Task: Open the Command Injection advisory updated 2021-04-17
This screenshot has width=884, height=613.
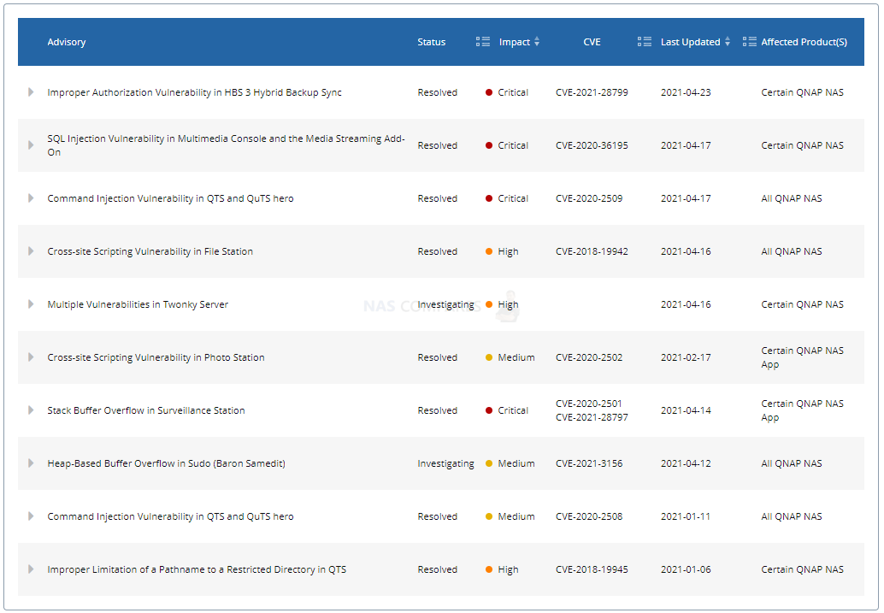Action: click(170, 198)
